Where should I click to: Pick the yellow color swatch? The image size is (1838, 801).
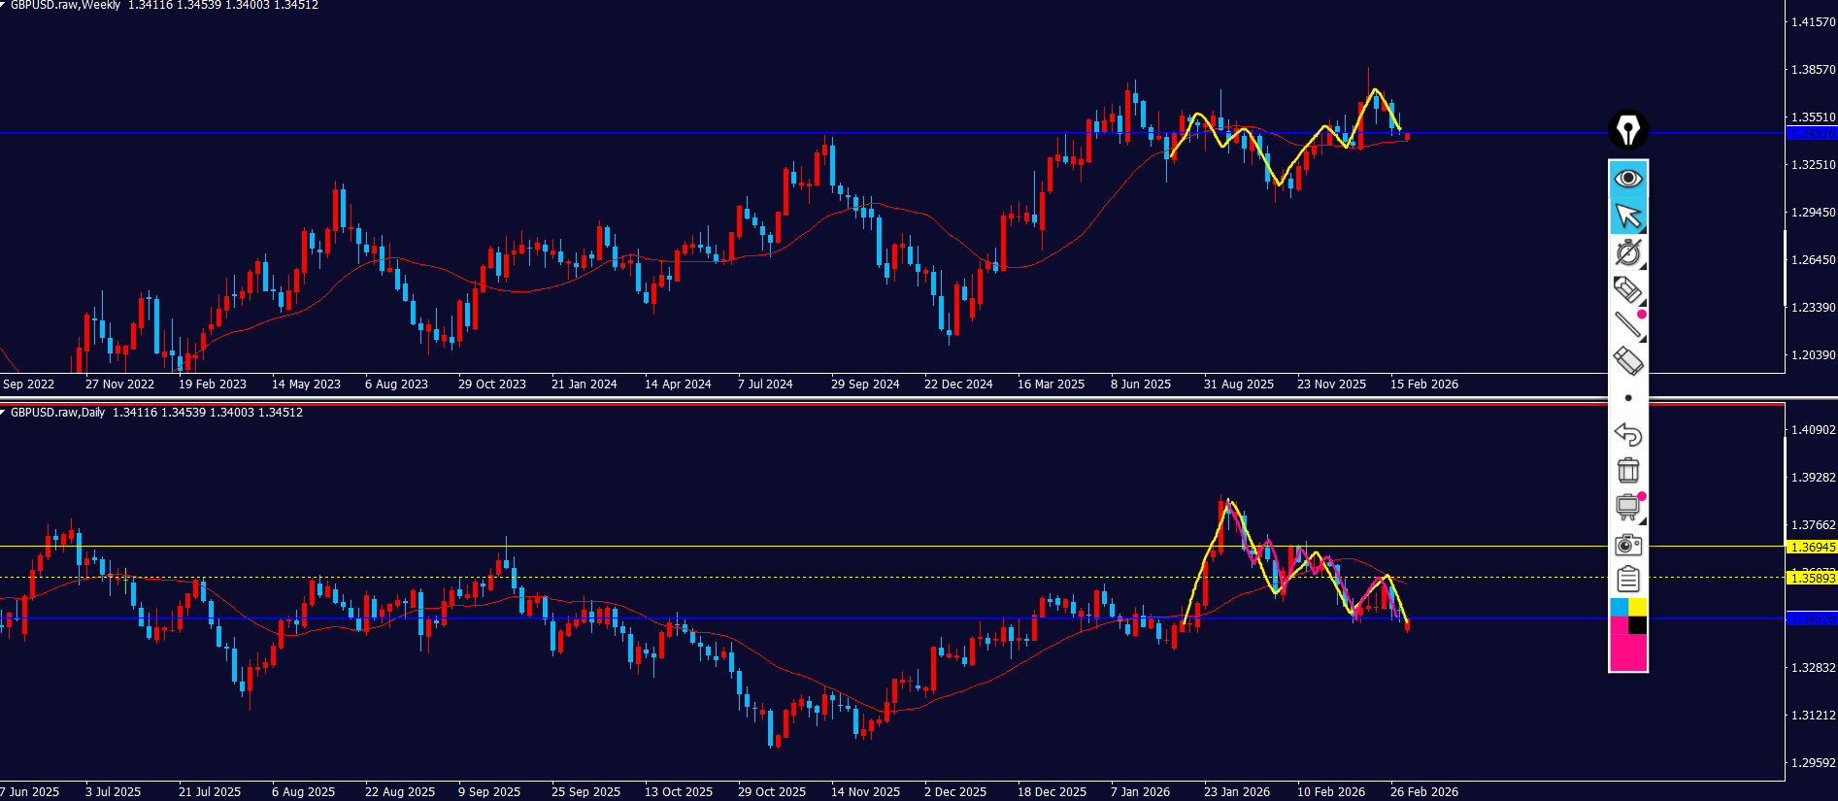tap(1638, 607)
